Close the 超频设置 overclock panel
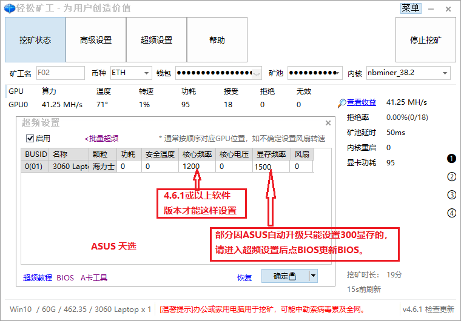 coord(328,123)
